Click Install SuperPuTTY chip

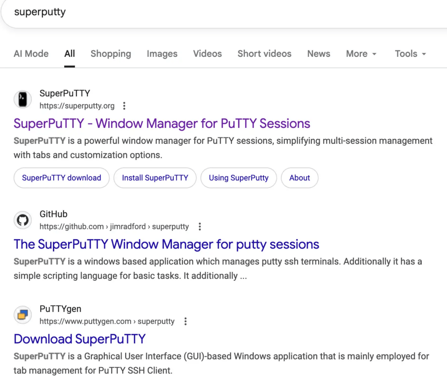pos(155,178)
